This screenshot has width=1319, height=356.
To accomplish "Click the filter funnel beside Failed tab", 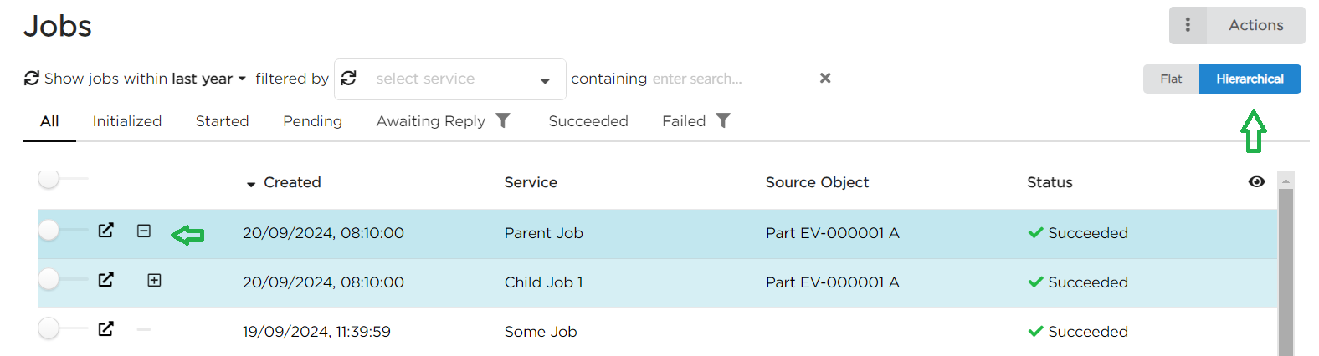I will pos(723,121).
